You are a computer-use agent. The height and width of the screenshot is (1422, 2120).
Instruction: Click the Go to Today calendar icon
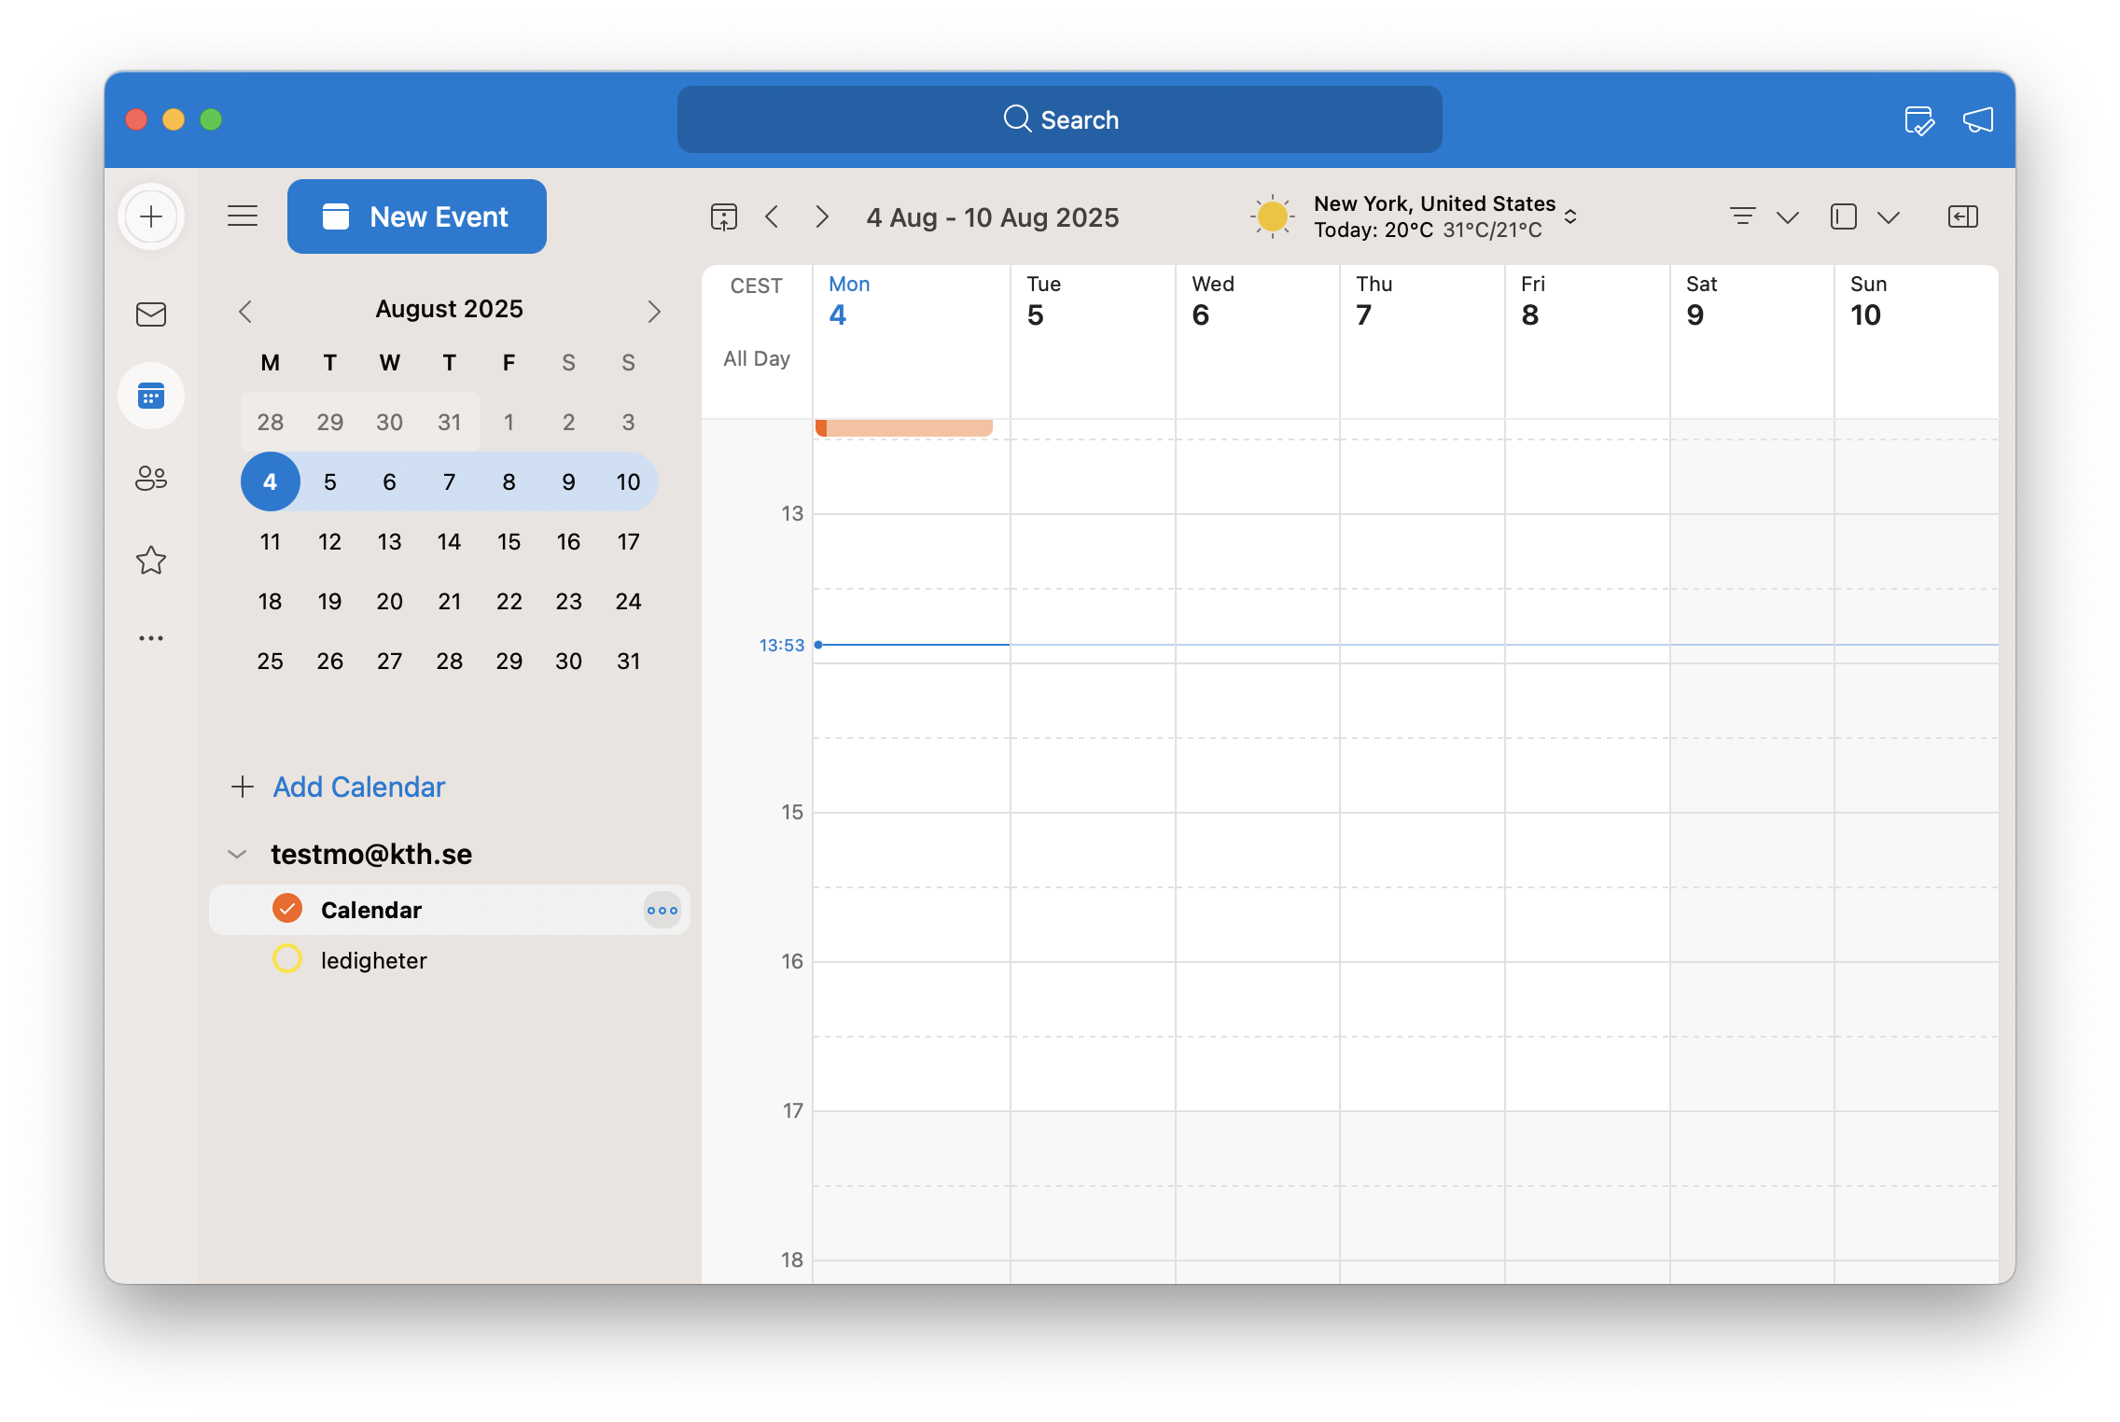[724, 217]
